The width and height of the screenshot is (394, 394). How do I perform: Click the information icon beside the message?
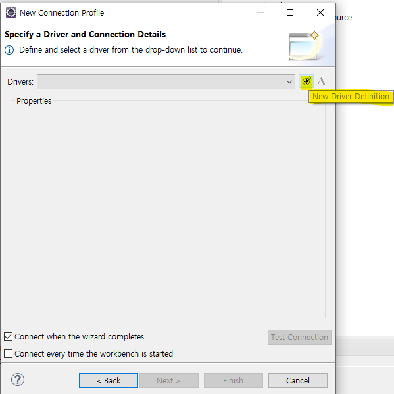[9, 50]
